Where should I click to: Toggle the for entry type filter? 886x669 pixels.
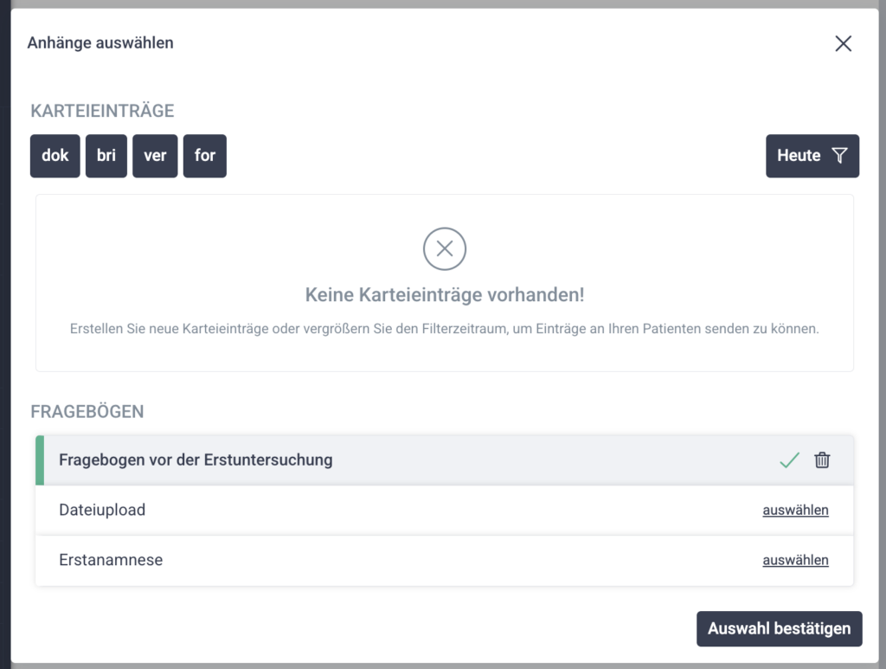[x=205, y=156]
